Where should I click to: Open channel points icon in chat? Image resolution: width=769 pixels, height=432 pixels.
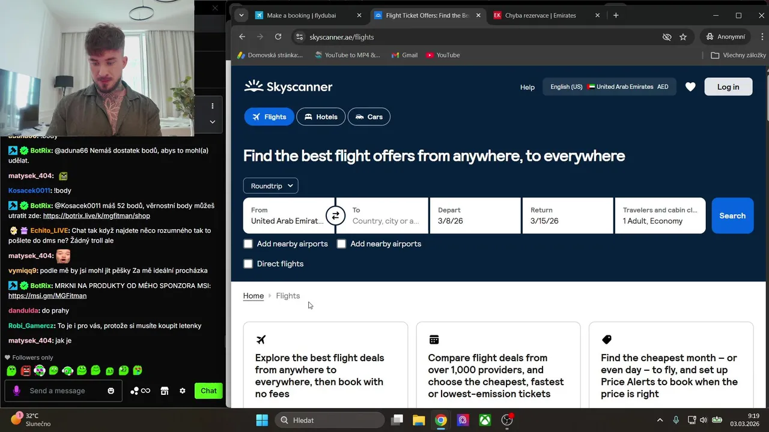click(140, 391)
